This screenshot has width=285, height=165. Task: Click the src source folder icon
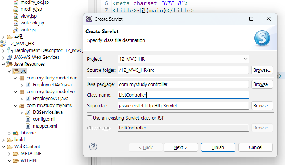16,71
